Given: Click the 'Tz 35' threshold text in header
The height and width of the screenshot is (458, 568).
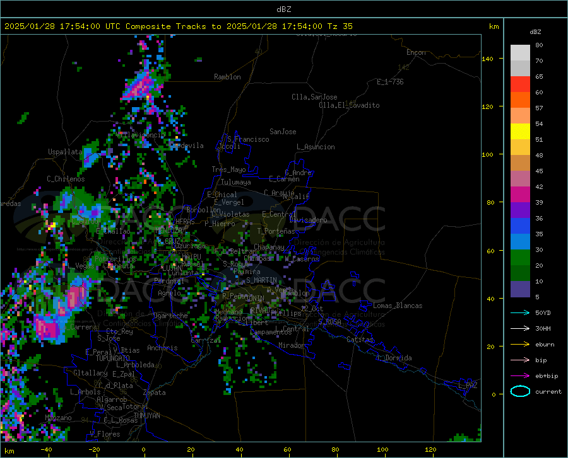Looking at the screenshot, I should tap(340, 26).
